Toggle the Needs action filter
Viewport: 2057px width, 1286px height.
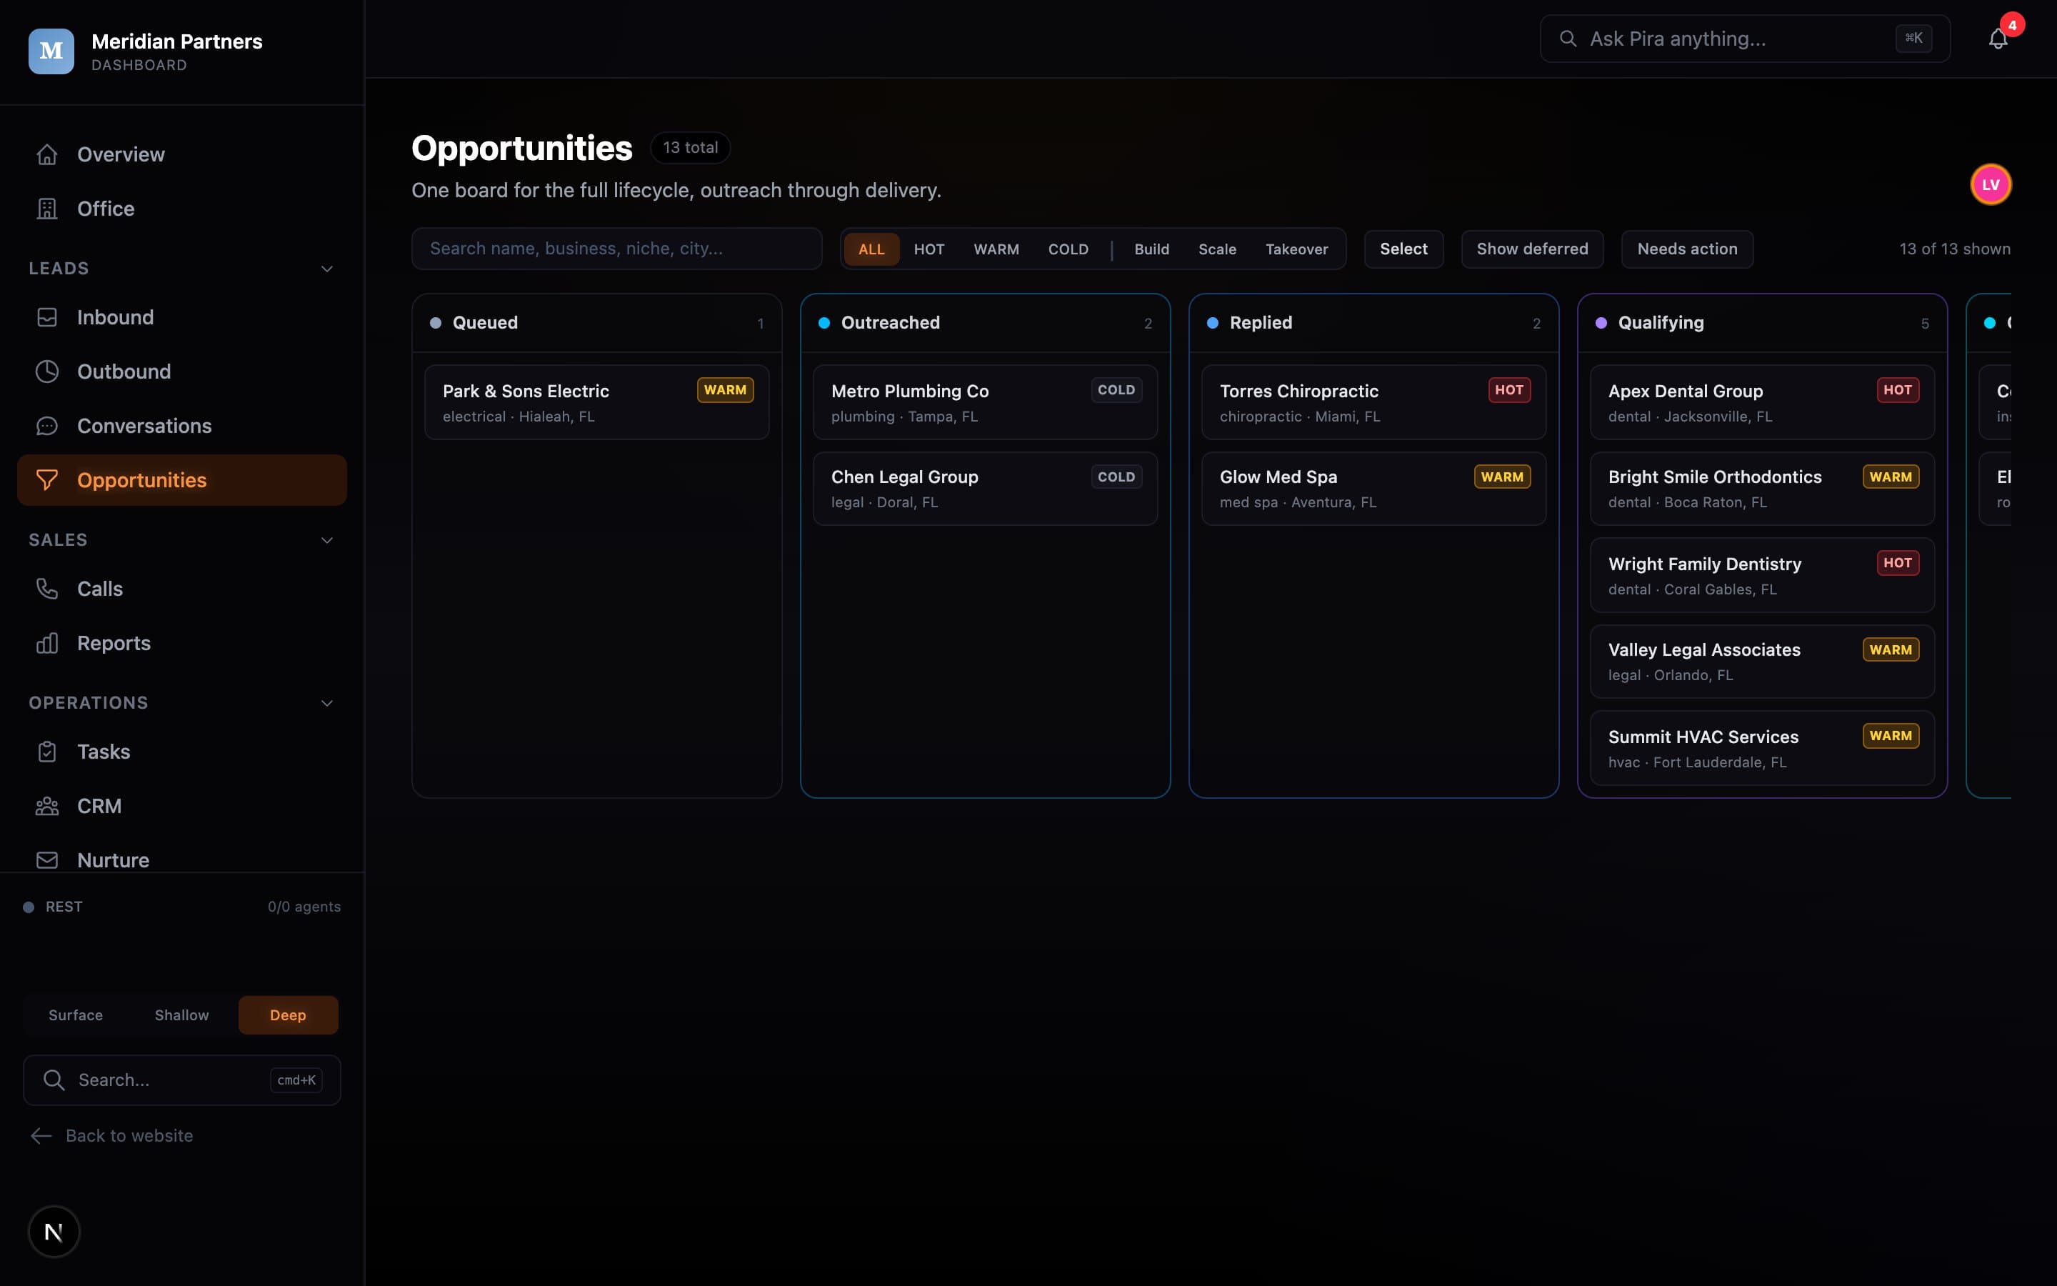pos(1686,249)
